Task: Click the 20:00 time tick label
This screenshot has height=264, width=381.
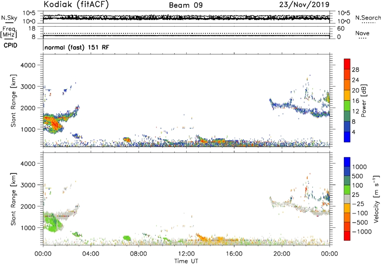Action: click(x=281, y=254)
